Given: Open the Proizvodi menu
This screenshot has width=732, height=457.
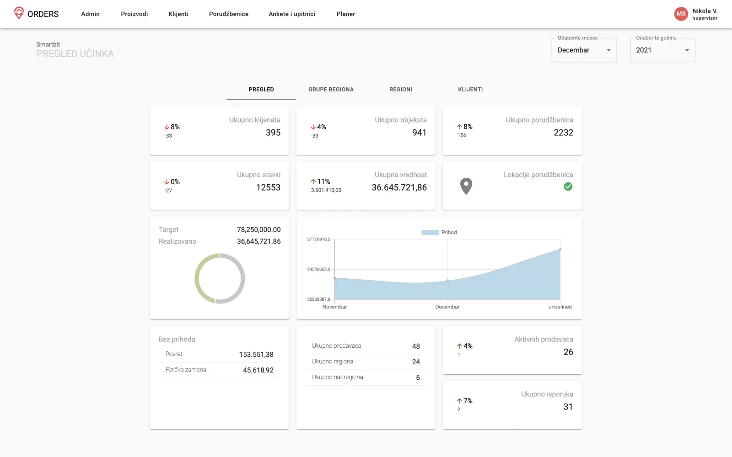Looking at the screenshot, I should click(x=134, y=14).
